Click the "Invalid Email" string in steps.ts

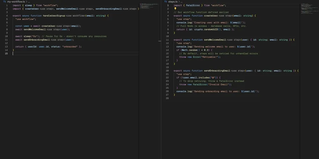219,84
